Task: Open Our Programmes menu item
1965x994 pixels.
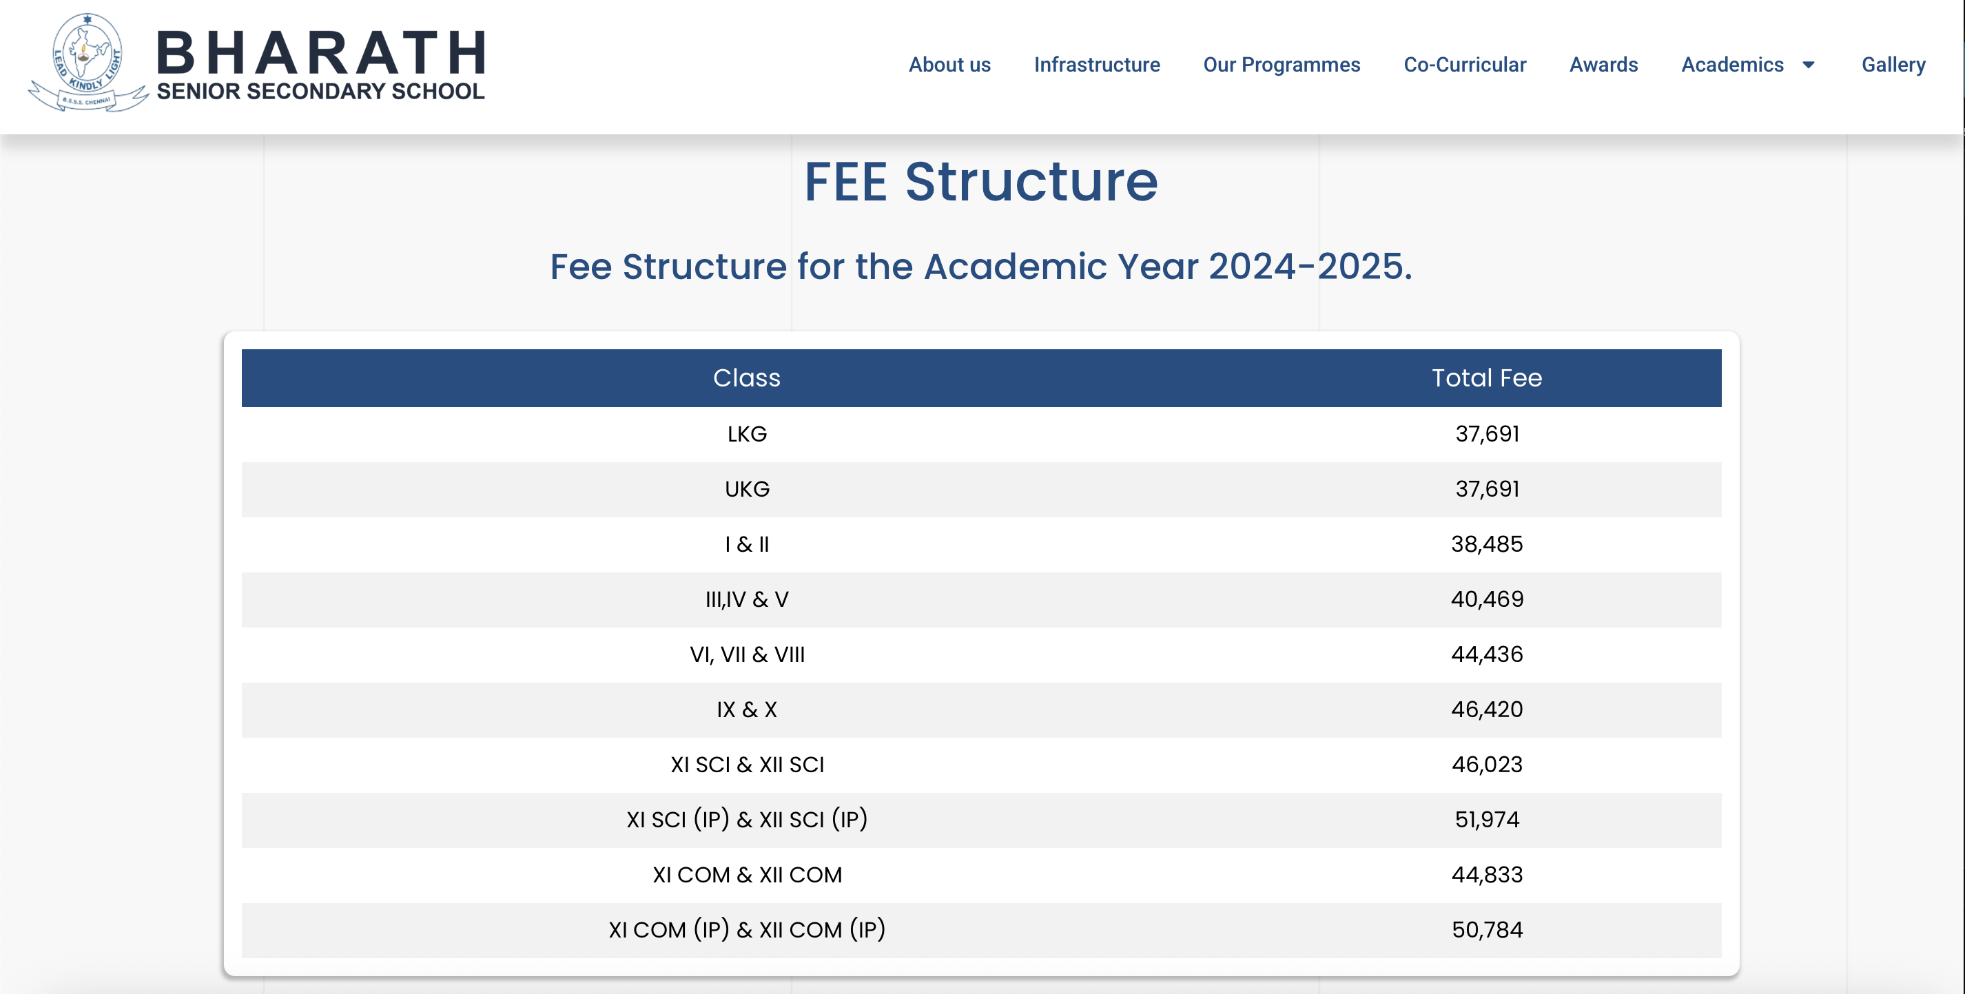Action: point(1282,65)
